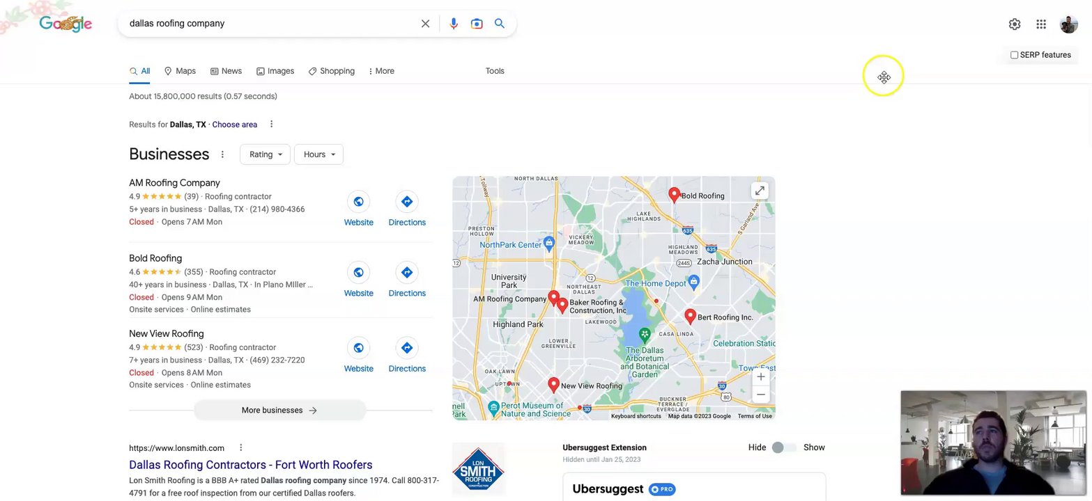Open the Google apps grid icon
The width and height of the screenshot is (1092, 501).
pos(1041,24)
